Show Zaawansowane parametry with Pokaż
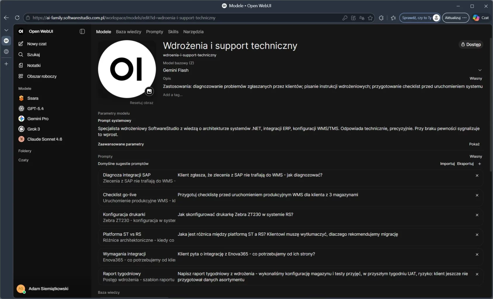Screen dimensions: 493x299 click(x=474, y=144)
